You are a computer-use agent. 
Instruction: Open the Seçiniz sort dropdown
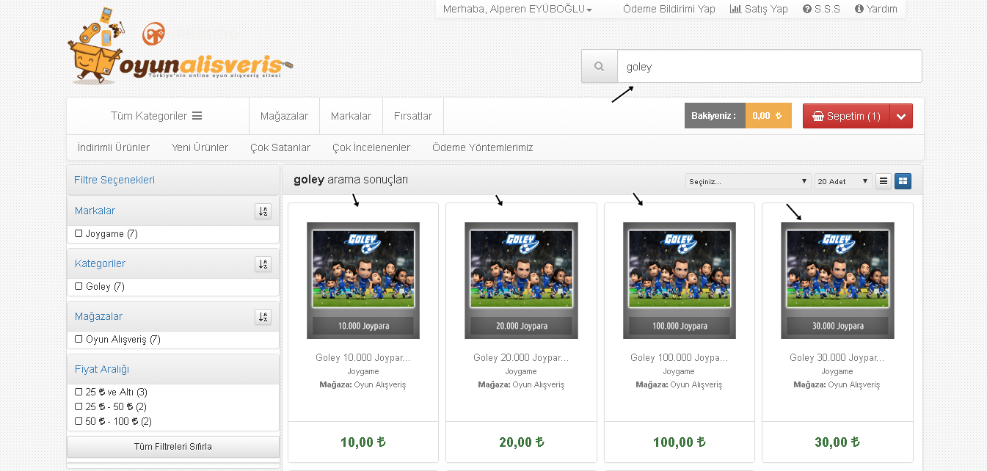[748, 181]
